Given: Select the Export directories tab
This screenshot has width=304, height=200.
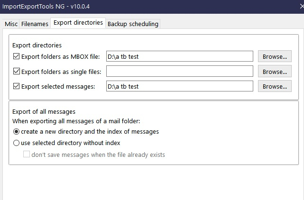Looking at the screenshot, I should tap(78, 23).
